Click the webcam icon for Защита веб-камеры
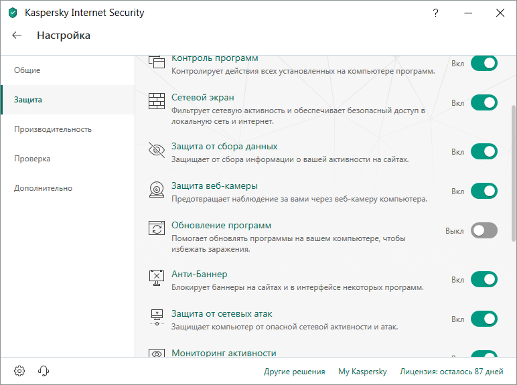Viewport: 517px width, 385px height. pos(157,189)
